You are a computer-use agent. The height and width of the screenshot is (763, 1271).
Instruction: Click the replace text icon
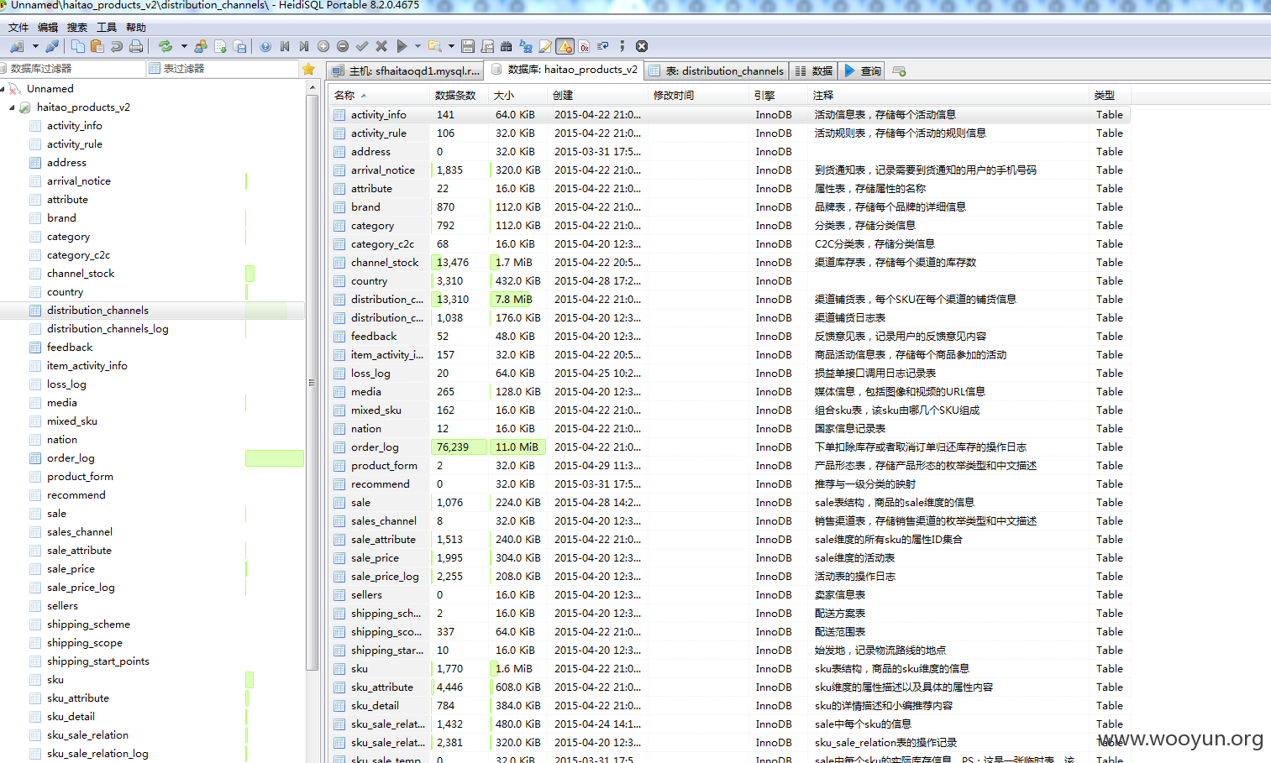click(526, 46)
